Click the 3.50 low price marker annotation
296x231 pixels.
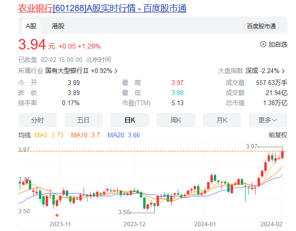click(124, 212)
